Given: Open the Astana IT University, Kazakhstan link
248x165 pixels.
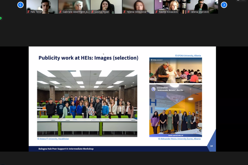Looking at the screenshot, I should click(x=53, y=139).
